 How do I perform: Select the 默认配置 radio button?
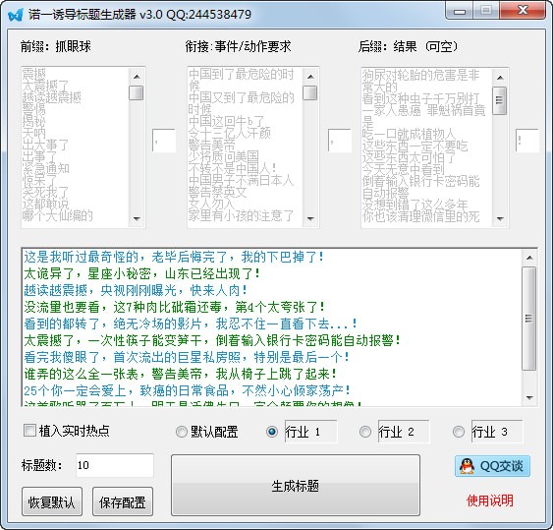click(x=182, y=432)
